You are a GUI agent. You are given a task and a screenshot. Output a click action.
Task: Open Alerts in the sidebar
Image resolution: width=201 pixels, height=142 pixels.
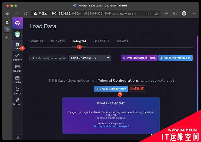(x=17, y=91)
